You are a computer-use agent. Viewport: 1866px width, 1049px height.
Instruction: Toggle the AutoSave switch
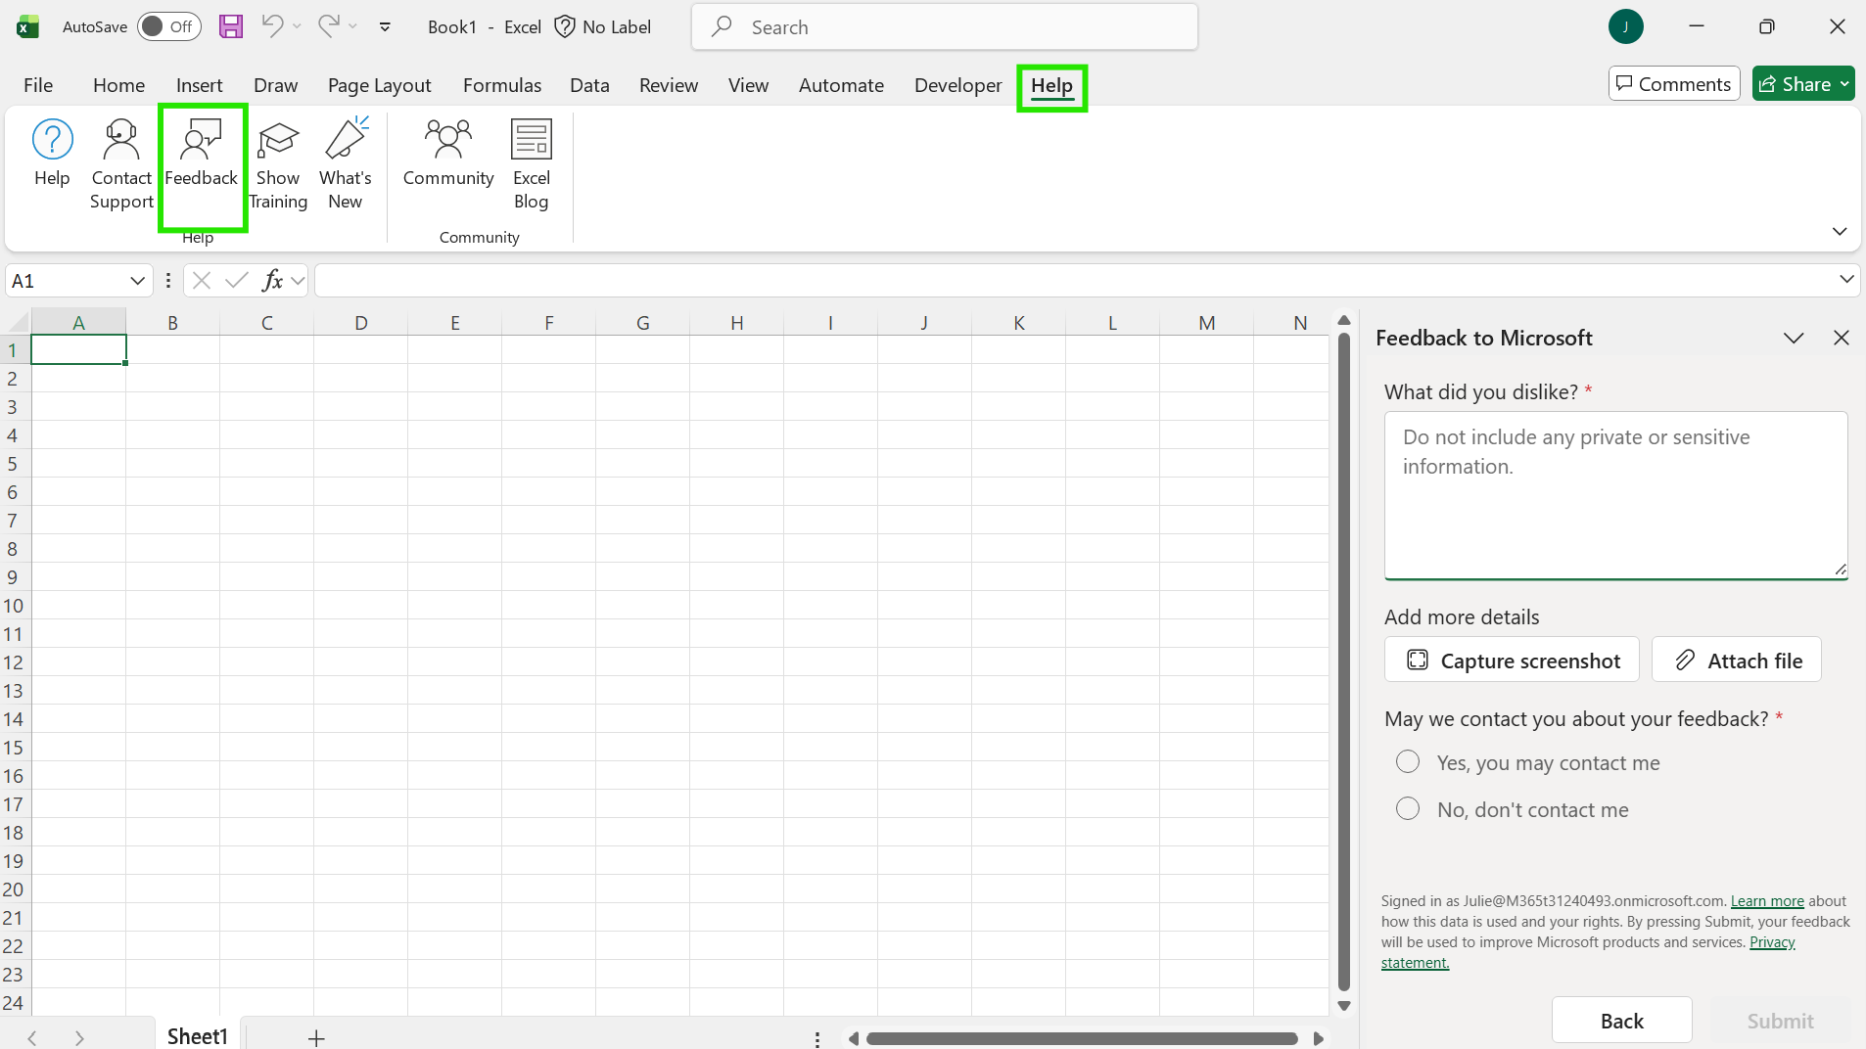tap(168, 26)
